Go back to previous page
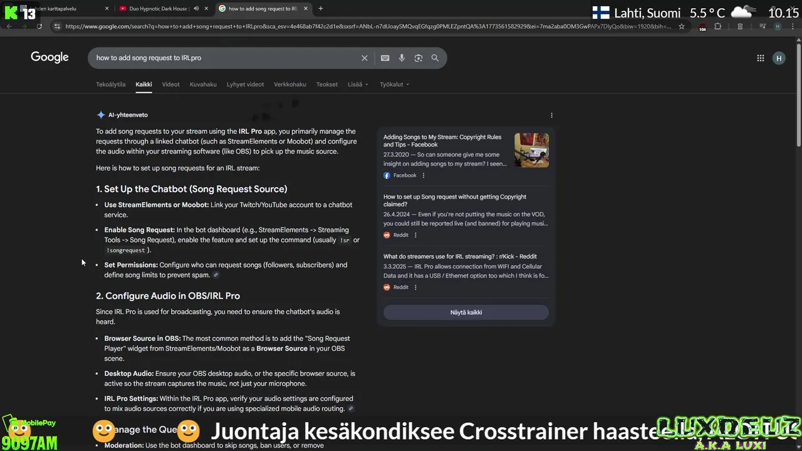This screenshot has width=802, height=451. coord(9,26)
